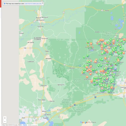Click the Munson town label
The height and width of the screenshot is (126, 126).
72,68
